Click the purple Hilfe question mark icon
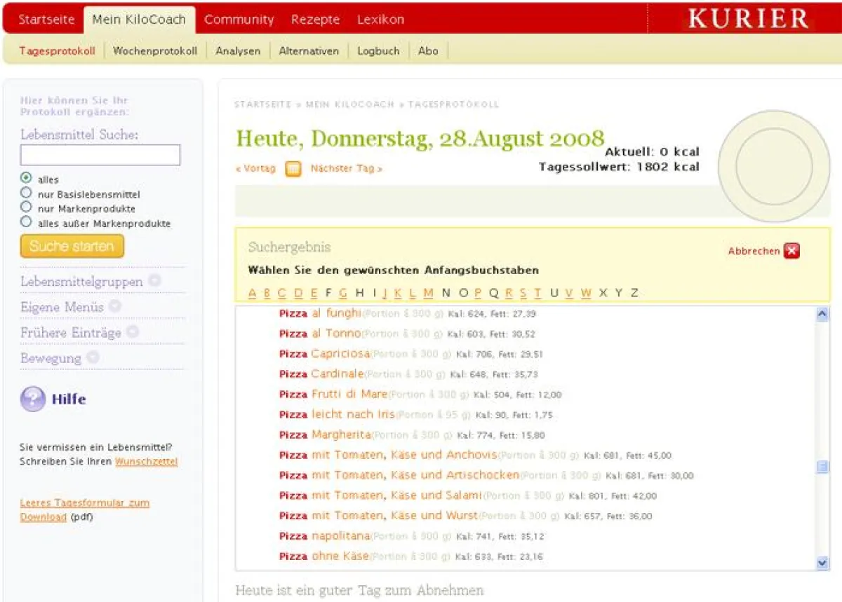842x602 pixels. [32, 399]
